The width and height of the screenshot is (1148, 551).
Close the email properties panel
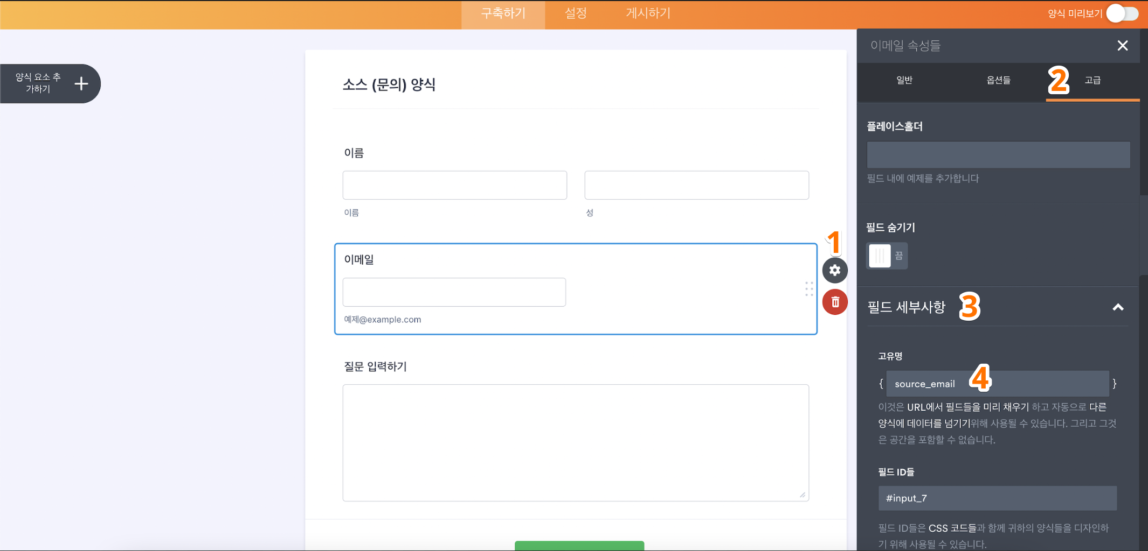tap(1122, 46)
